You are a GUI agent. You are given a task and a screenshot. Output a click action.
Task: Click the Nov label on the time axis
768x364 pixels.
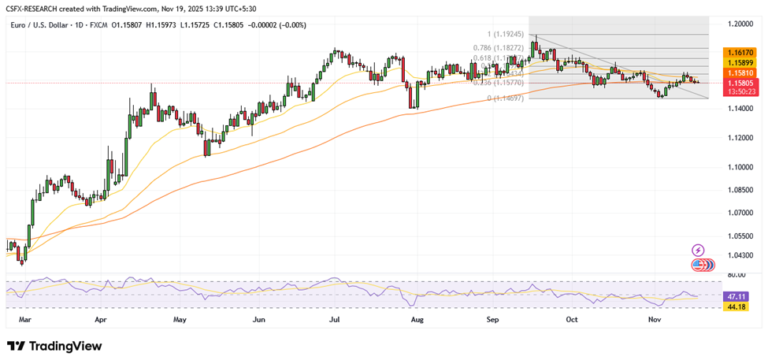(654, 320)
